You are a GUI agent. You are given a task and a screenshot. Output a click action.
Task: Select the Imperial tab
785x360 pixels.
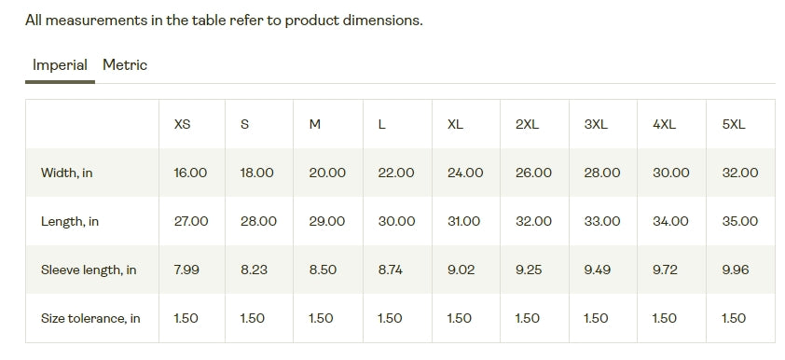[60, 65]
